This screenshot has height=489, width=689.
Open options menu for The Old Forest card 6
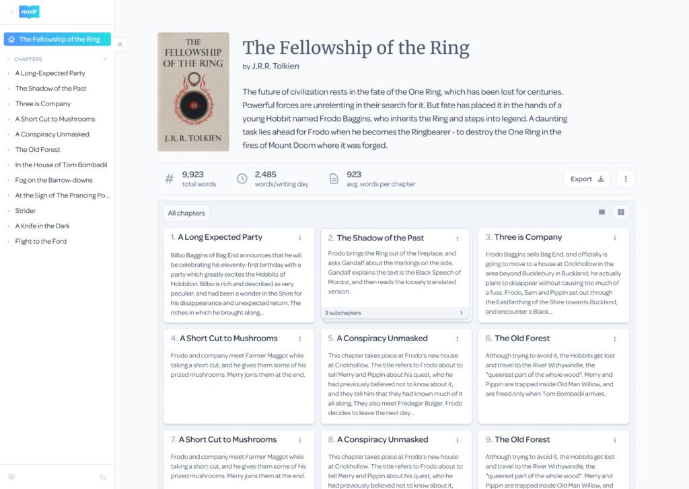pyautogui.click(x=615, y=339)
